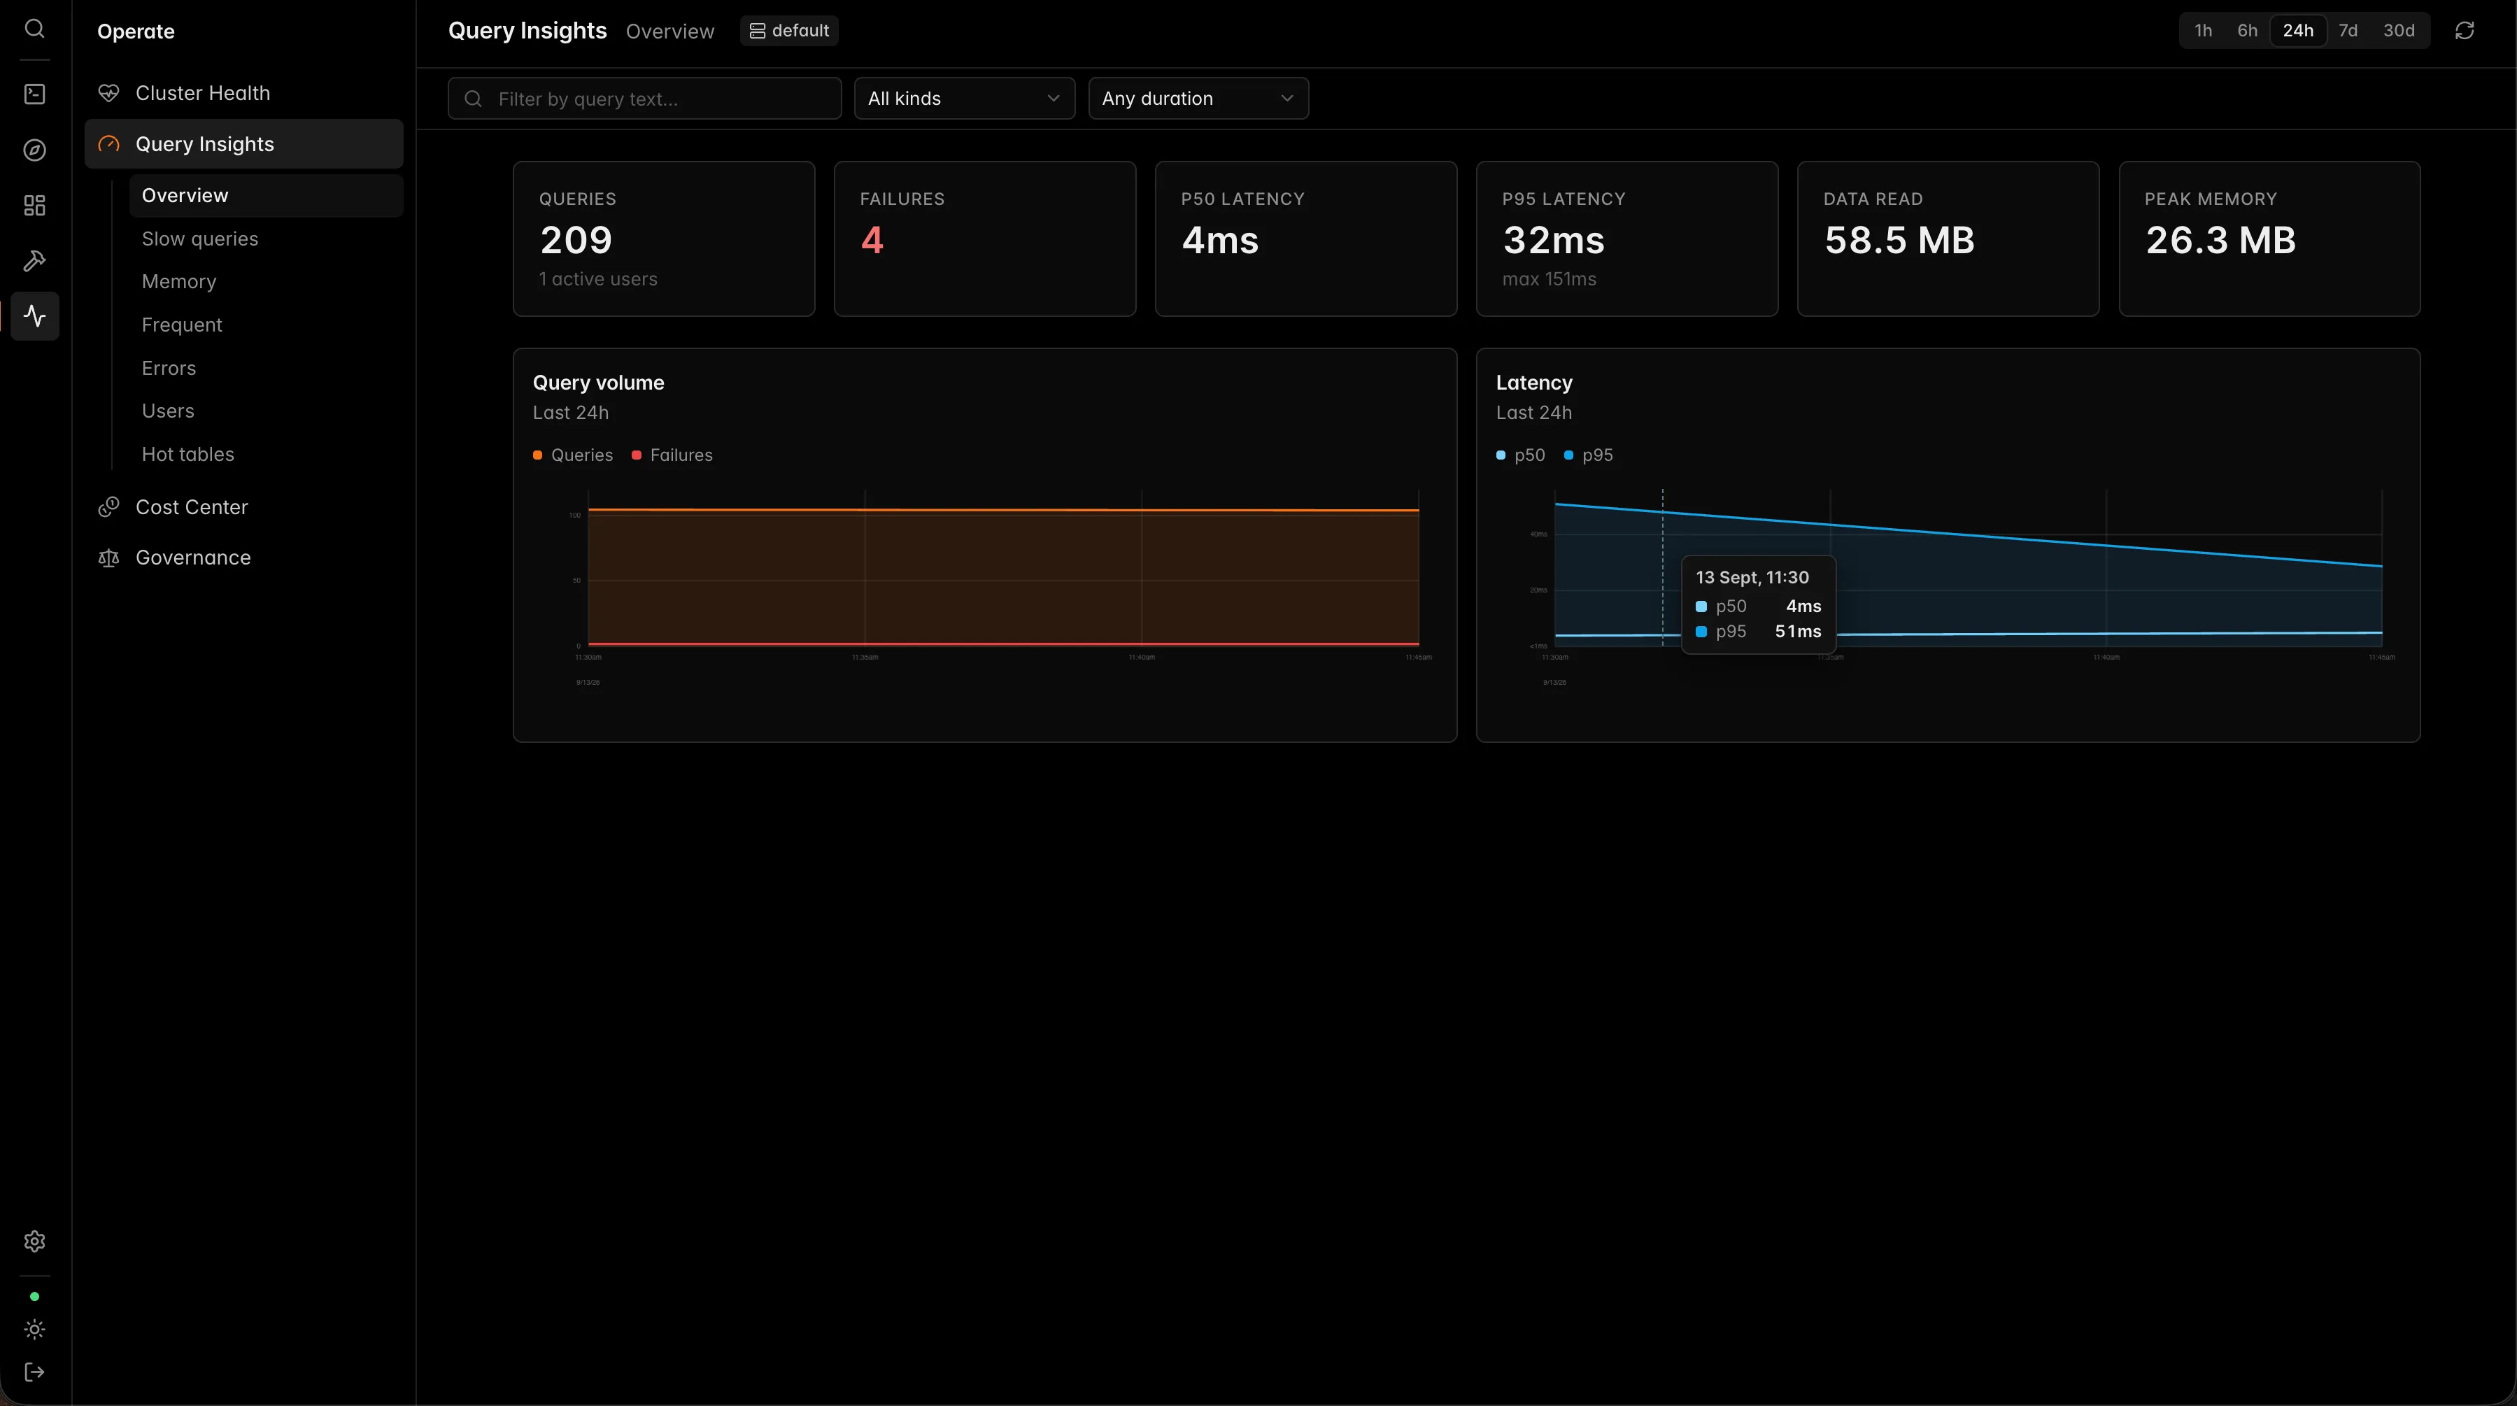
Task: Select the 7d time range
Action: click(2348, 30)
